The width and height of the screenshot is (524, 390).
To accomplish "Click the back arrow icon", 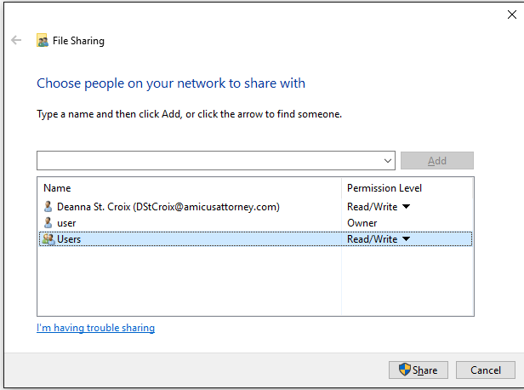I will tap(16, 41).
